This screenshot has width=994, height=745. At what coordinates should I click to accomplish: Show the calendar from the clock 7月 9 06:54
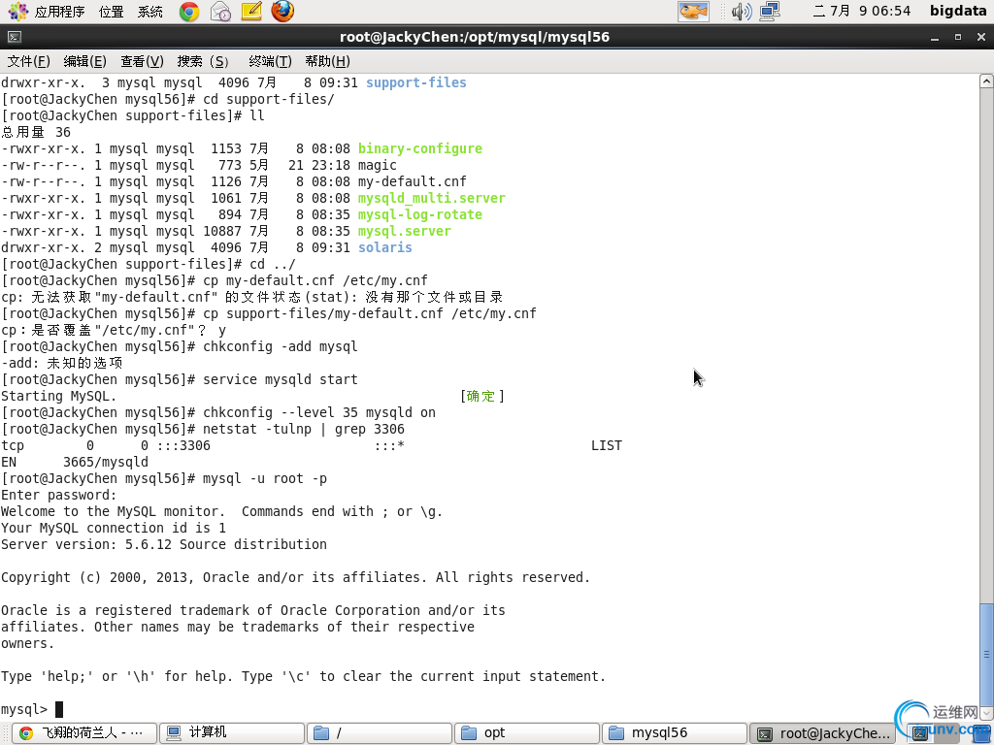[x=861, y=12]
